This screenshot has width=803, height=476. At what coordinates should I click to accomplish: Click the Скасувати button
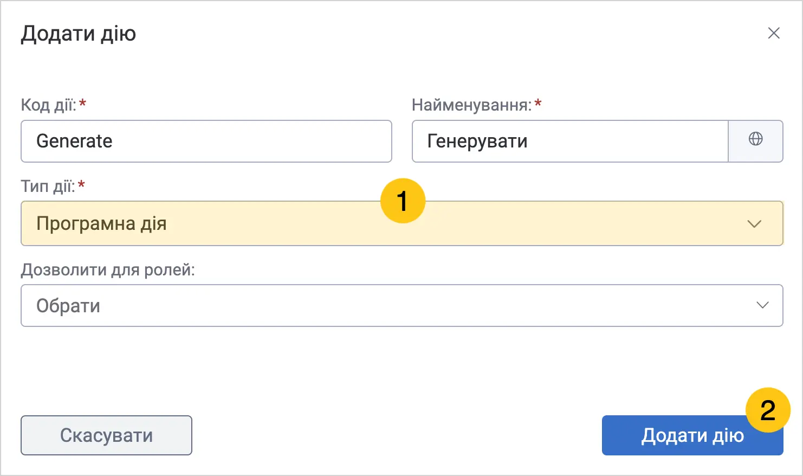tap(106, 435)
